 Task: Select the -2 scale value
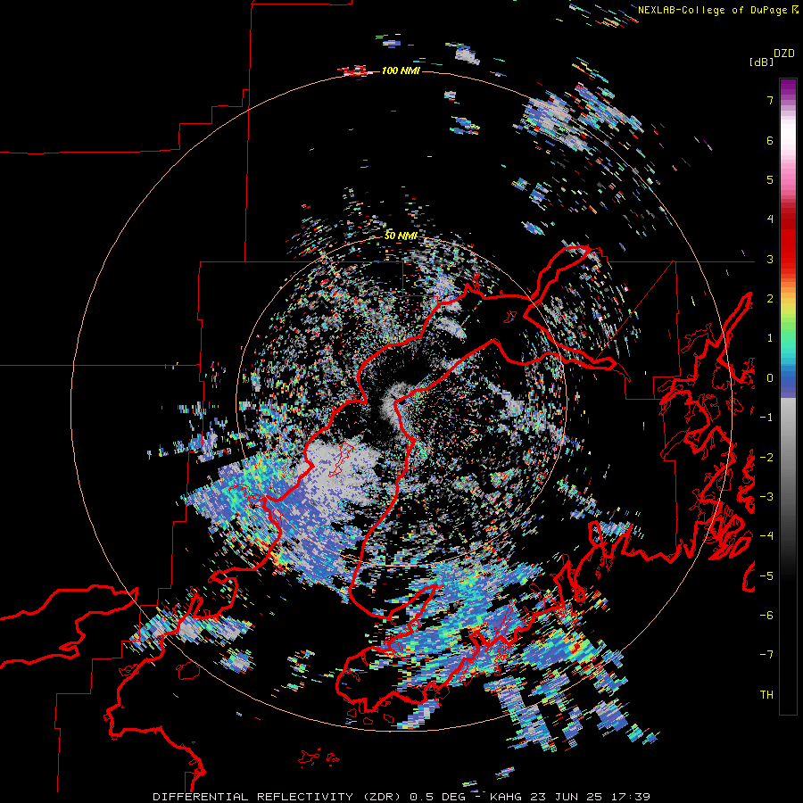click(766, 458)
